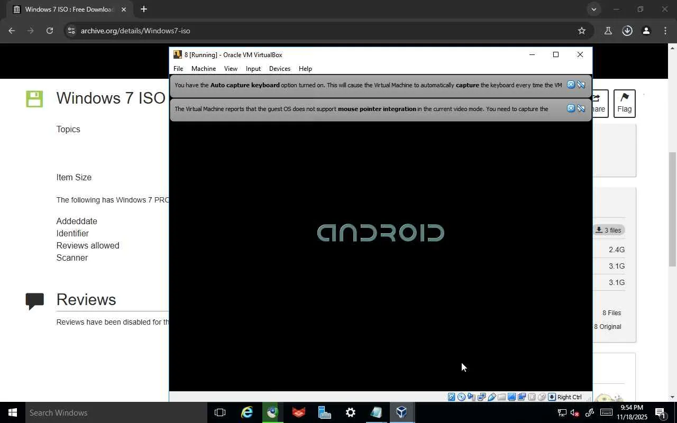
Task: Open the View menu in VirtualBox
Action: pyautogui.click(x=231, y=69)
